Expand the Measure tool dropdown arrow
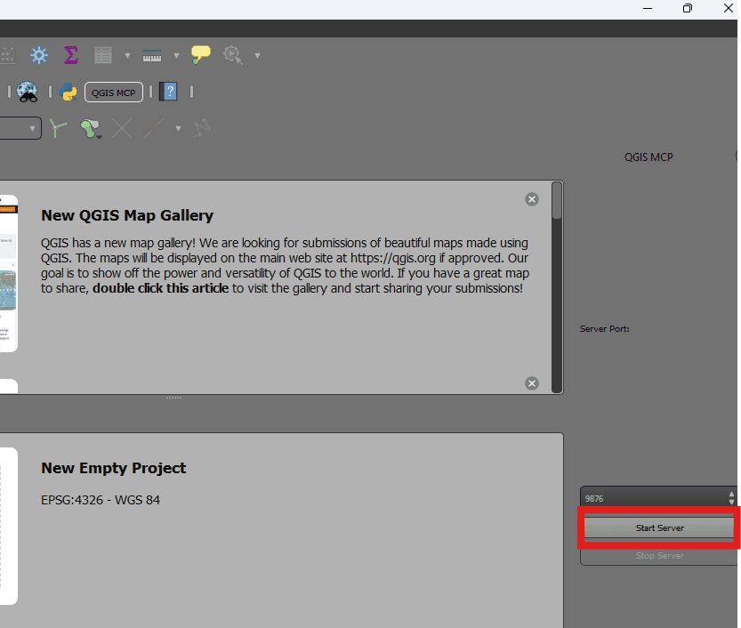The width and height of the screenshot is (741, 628). (x=177, y=55)
